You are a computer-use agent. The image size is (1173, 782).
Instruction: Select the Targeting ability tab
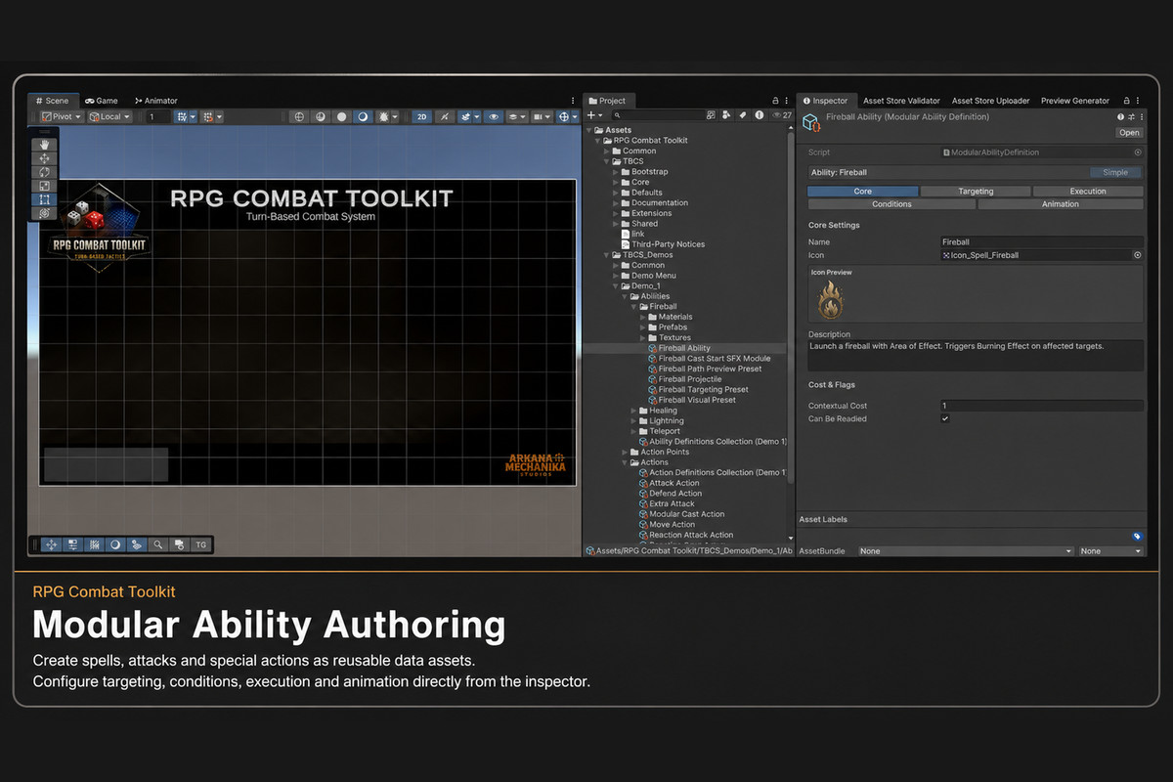click(x=976, y=192)
